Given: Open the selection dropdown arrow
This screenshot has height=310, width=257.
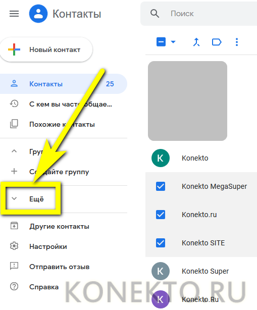Looking at the screenshot, I should pyautogui.click(x=173, y=42).
